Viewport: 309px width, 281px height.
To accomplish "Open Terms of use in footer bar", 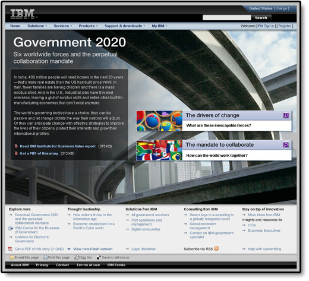I will click(88, 265).
